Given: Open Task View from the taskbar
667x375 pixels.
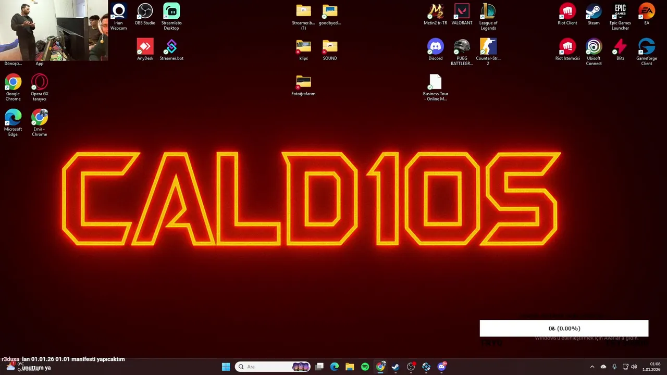Looking at the screenshot, I should click(319, 367).
